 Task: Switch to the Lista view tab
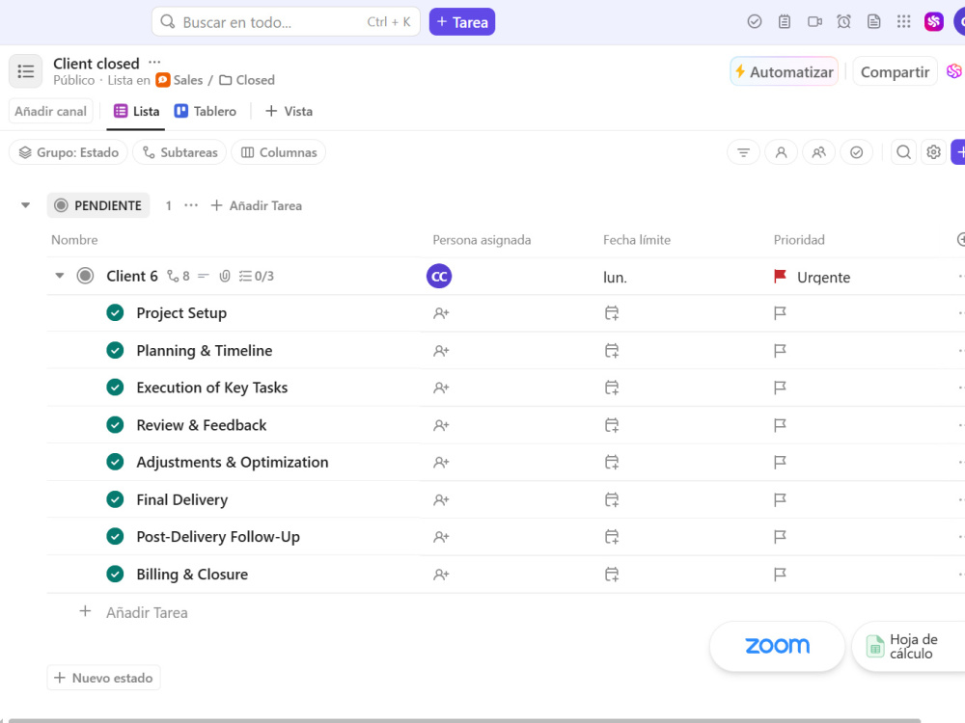click(136, 111)
